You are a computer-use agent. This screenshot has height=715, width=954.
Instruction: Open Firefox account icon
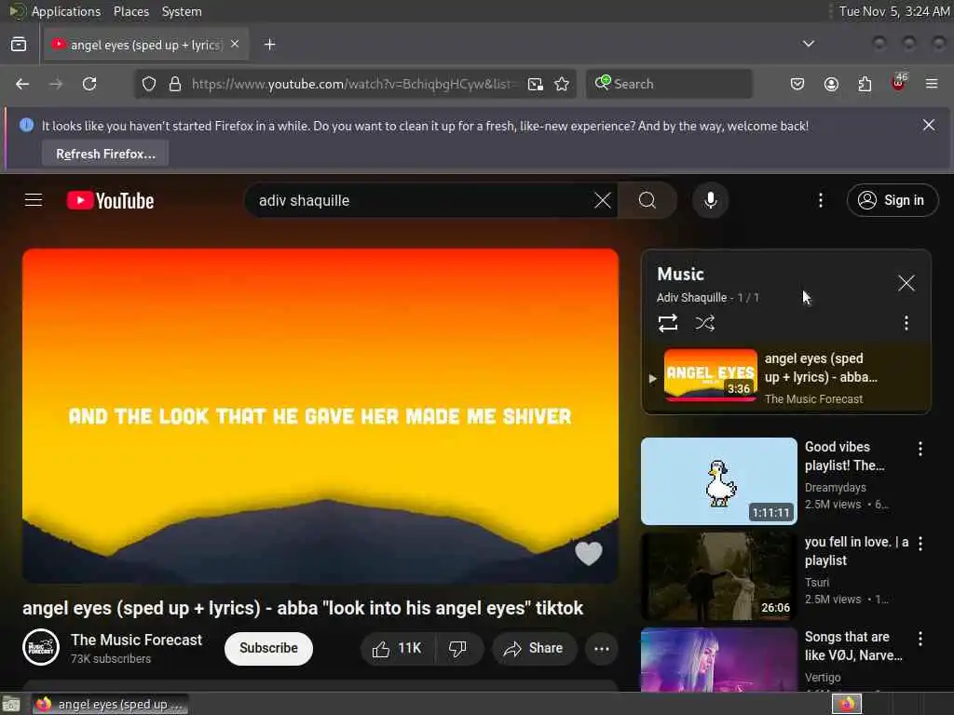tap(831, 84)
